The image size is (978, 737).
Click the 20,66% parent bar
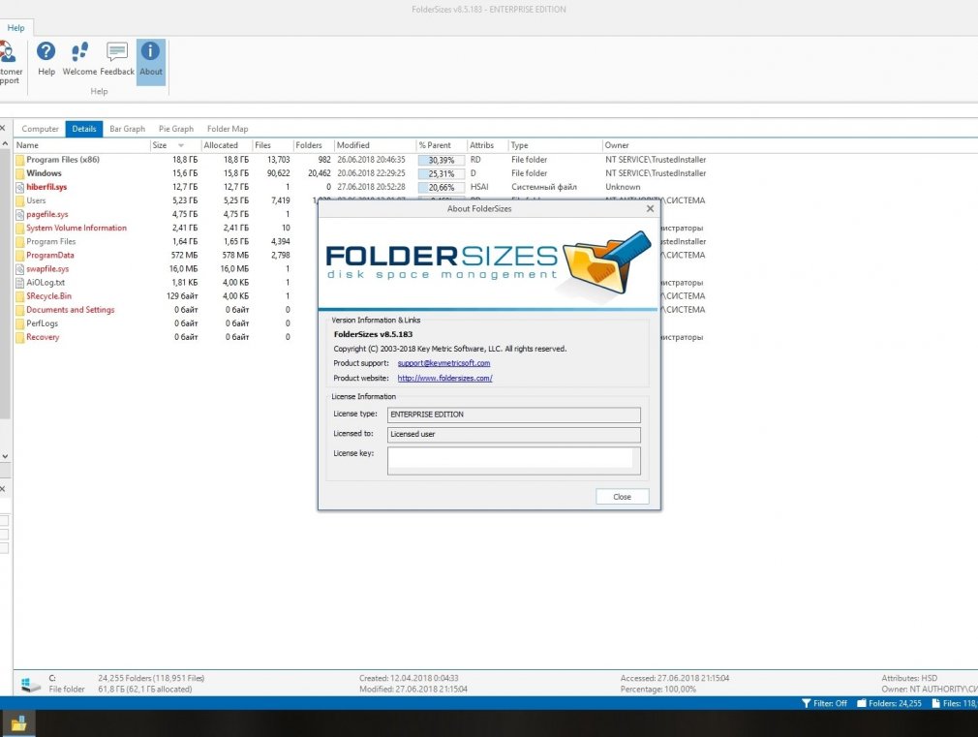[x=441, y=187]
